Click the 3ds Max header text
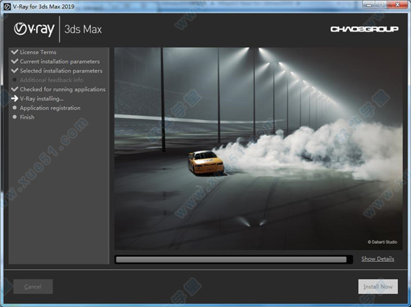This screenshot has height=307, width=411. click(83, 29)
